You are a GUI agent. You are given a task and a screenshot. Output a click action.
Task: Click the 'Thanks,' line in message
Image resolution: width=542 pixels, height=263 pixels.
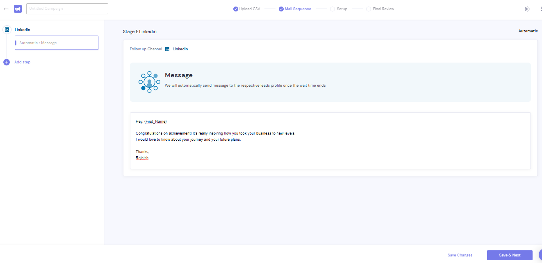[142, 152]
